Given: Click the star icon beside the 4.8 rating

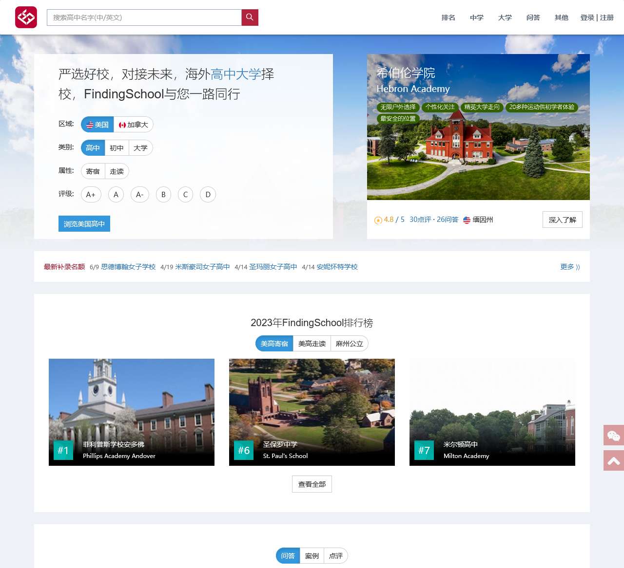Looking at the screenshot, I should click(378, 220).
